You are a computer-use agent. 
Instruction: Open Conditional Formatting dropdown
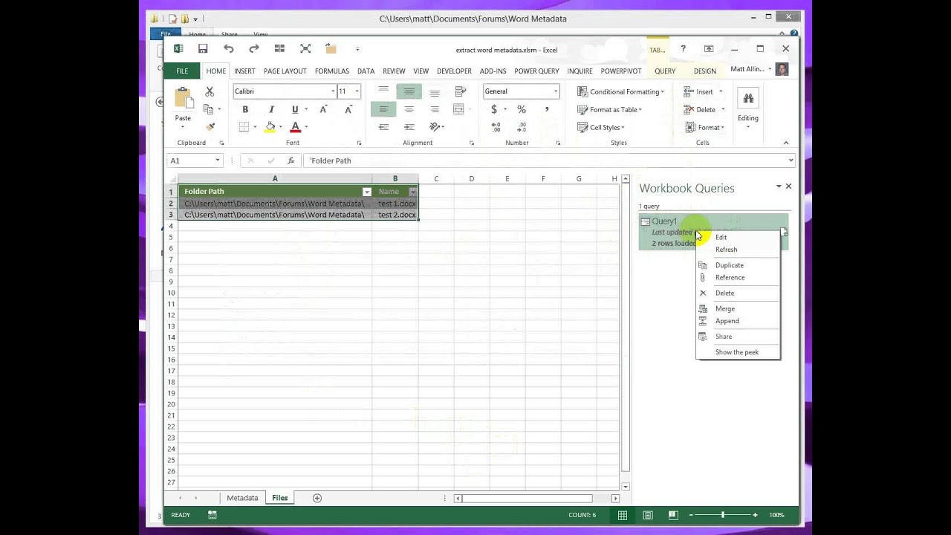[x=620, y=91]
